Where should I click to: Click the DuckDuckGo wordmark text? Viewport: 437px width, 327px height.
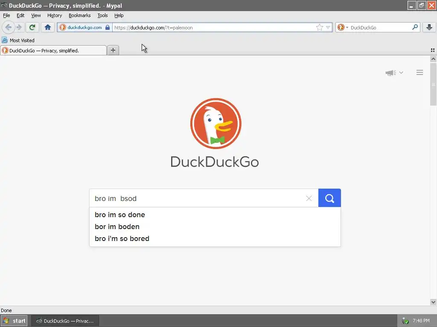tap(215, 162)
